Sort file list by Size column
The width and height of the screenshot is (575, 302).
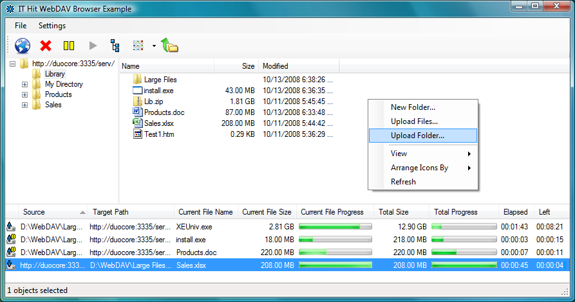[236, 66]
